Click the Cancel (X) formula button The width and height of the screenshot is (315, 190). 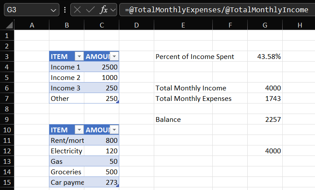click(77, 10)
